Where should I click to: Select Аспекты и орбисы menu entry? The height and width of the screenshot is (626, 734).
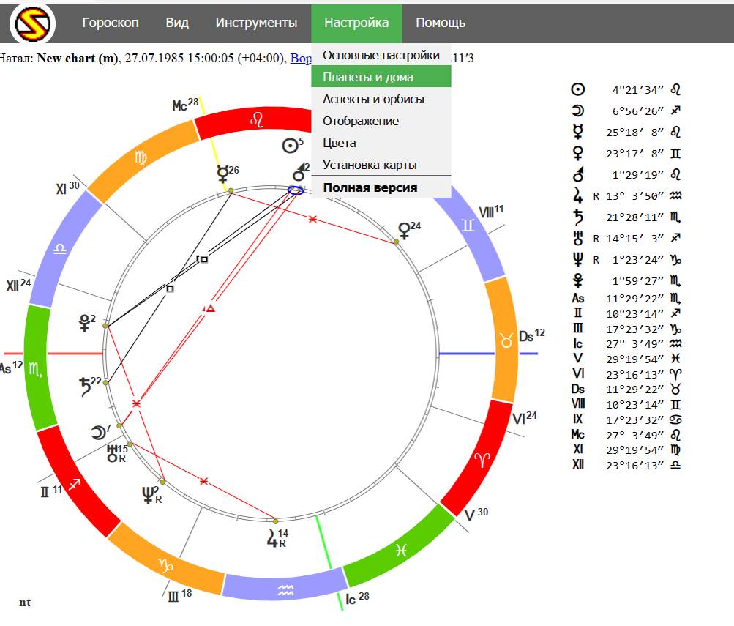point(373,99)
